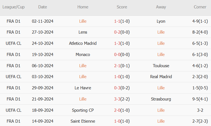
Task: Click the Sporting CP home team
Action: [83, 110]
